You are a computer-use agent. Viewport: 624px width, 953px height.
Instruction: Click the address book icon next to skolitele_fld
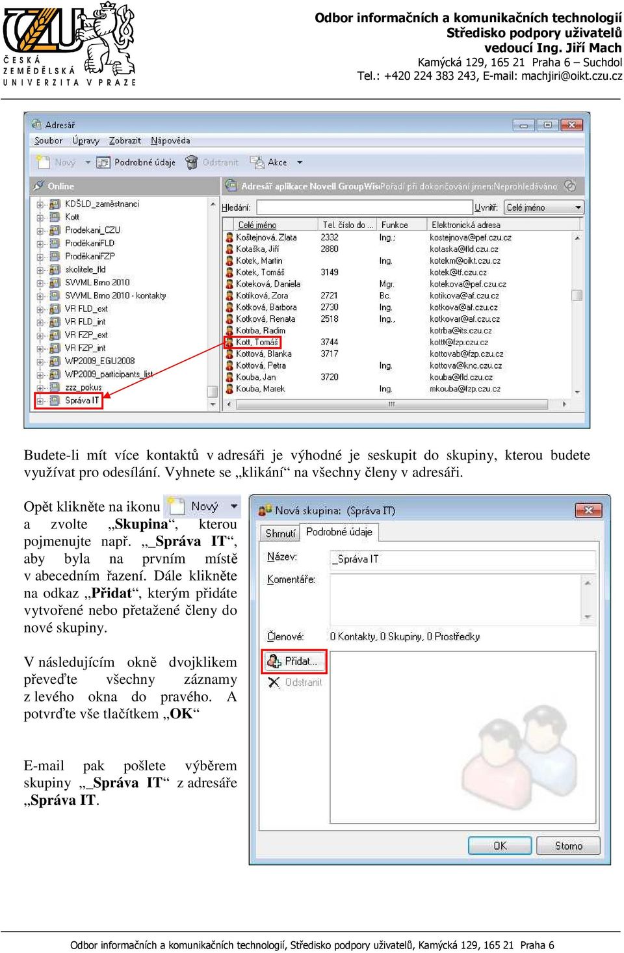(x=55, y=269)
